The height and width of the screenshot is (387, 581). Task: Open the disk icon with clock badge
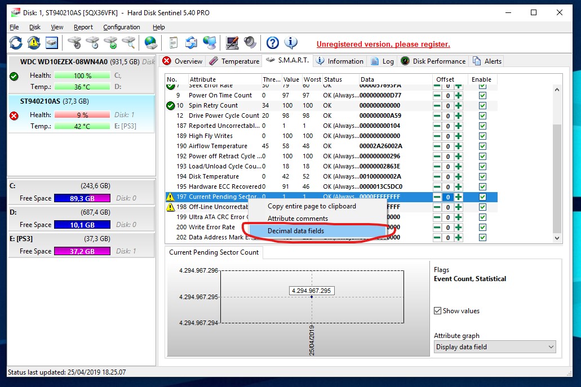click(x=92, y=43)
